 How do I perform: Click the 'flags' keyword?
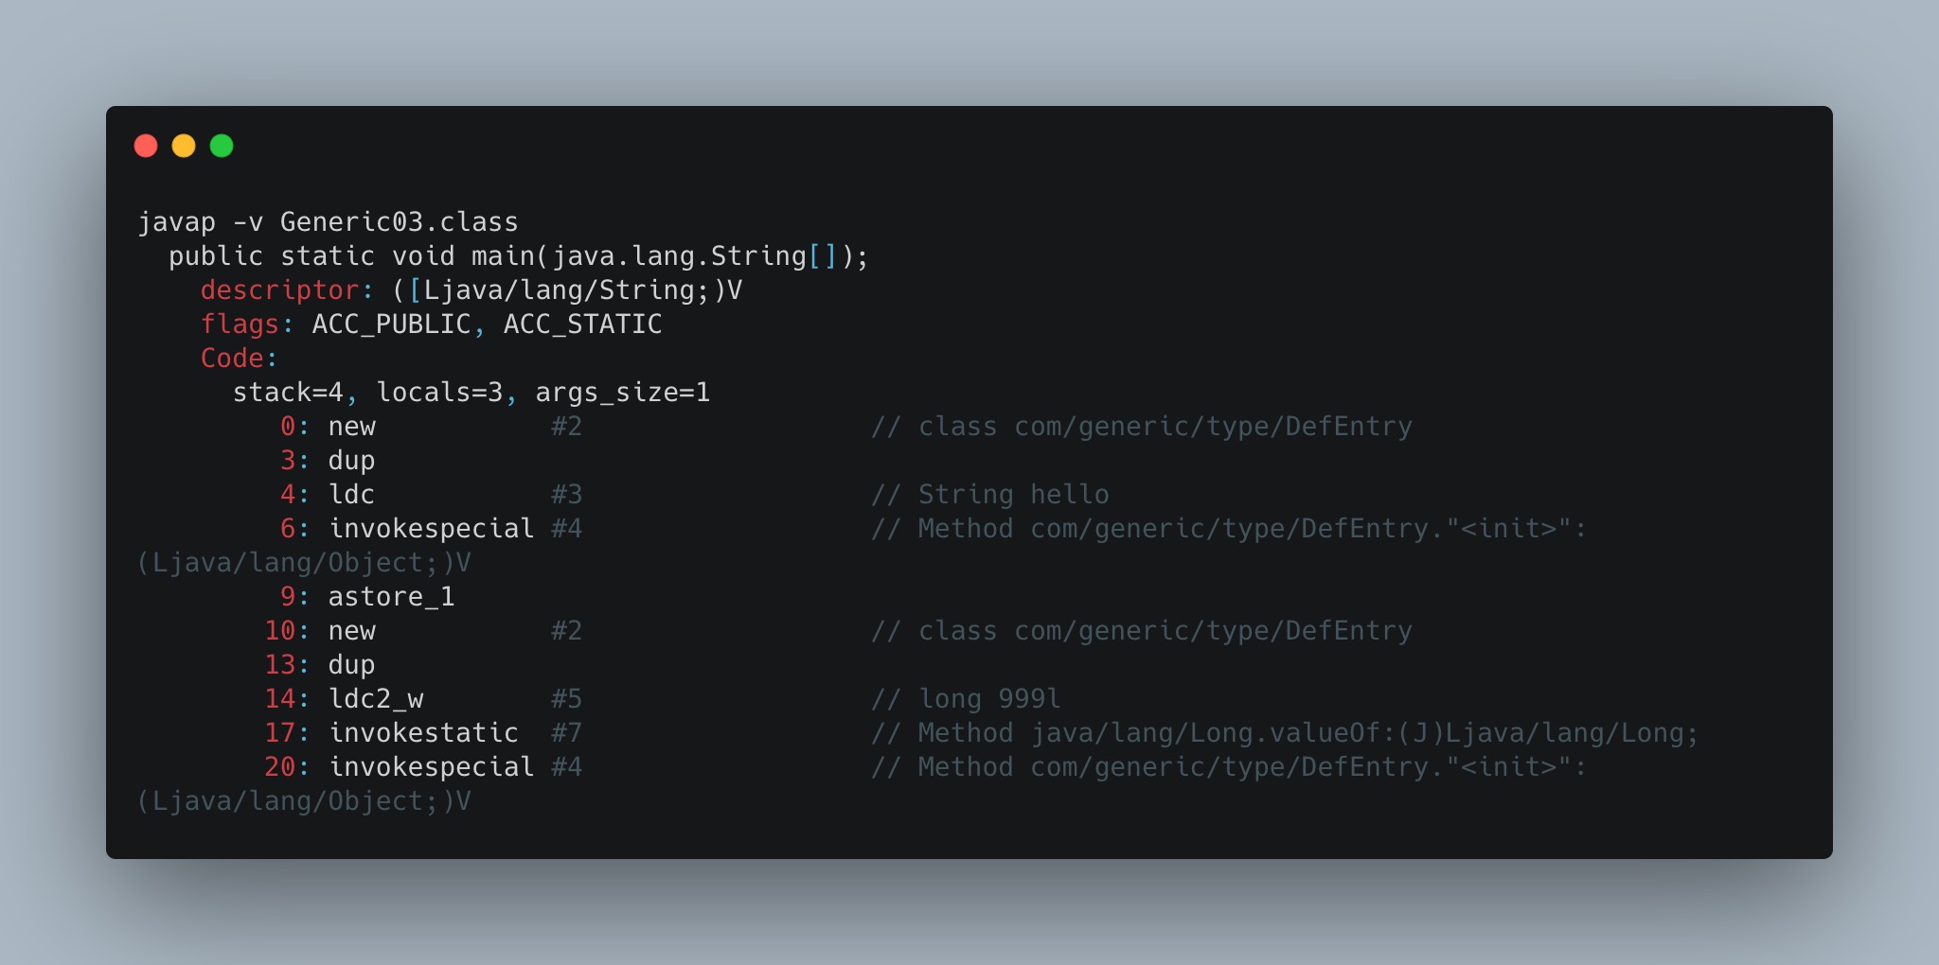pyautogui.click(x=240, y=325)
